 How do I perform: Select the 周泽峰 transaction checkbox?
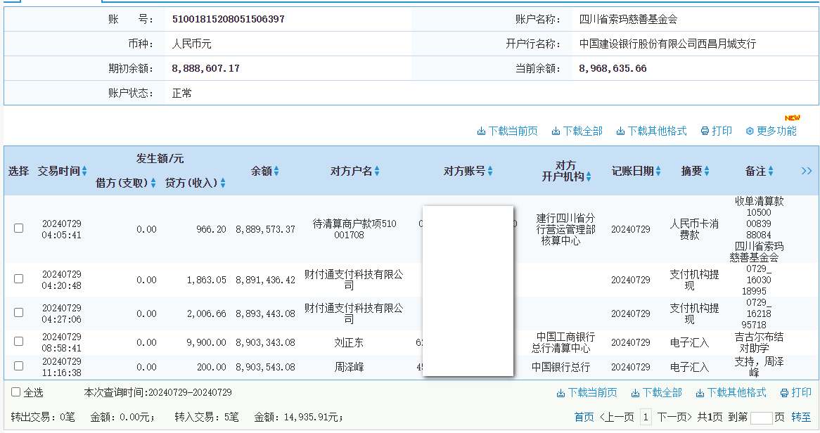19,366
